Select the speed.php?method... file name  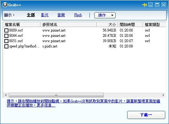pos(24,46)
